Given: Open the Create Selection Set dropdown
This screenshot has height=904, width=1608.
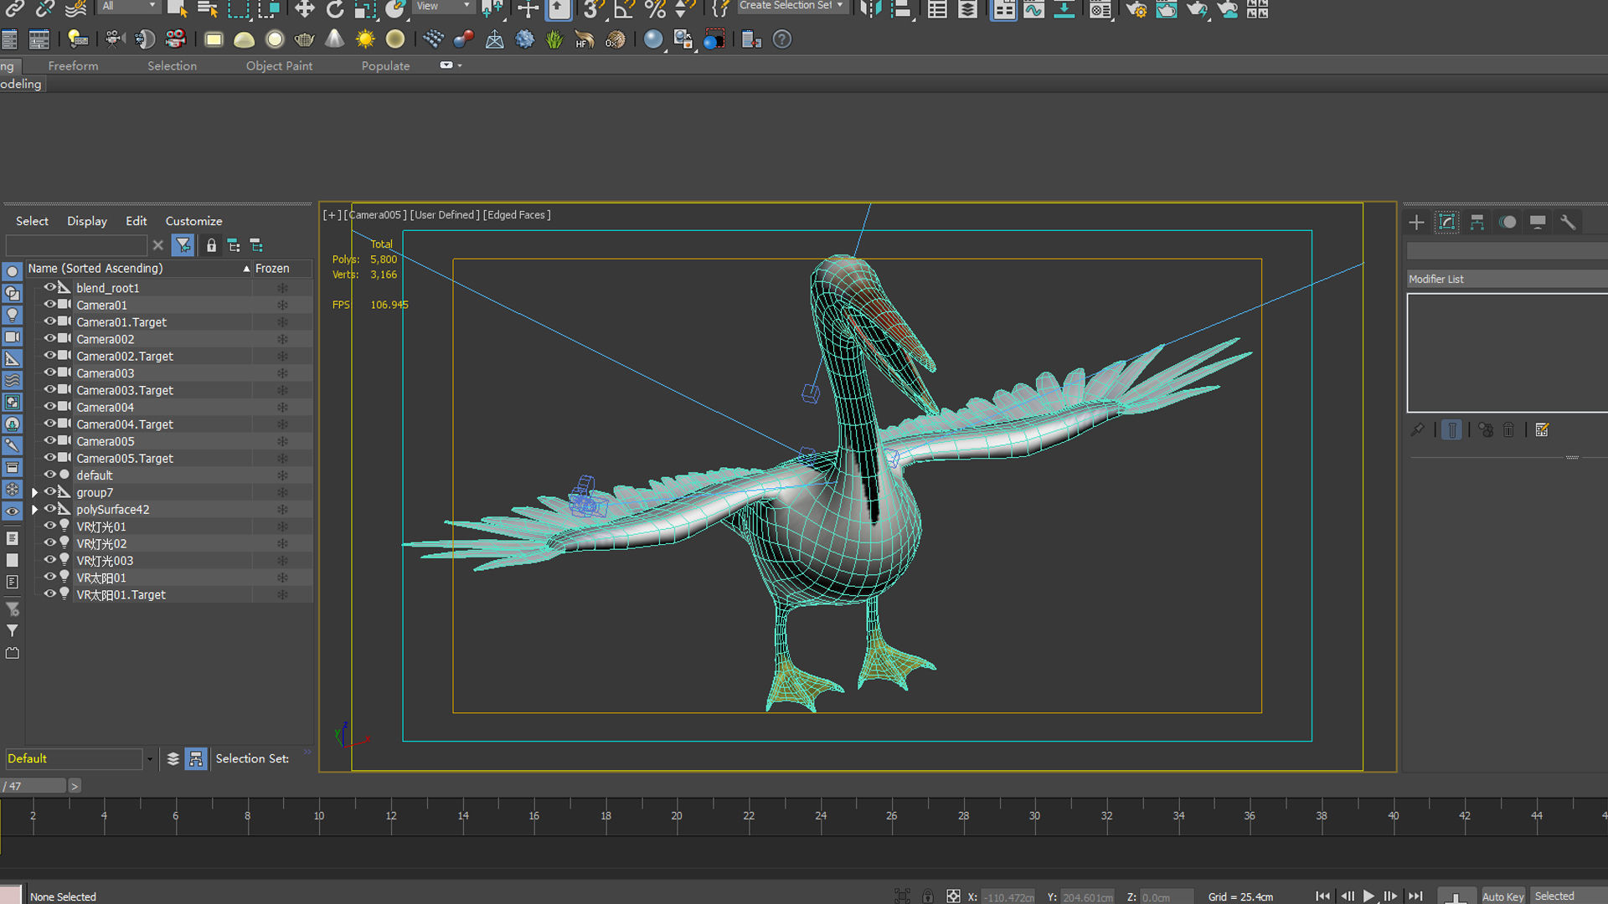Looking at the screenshot, I should point(791,6).
